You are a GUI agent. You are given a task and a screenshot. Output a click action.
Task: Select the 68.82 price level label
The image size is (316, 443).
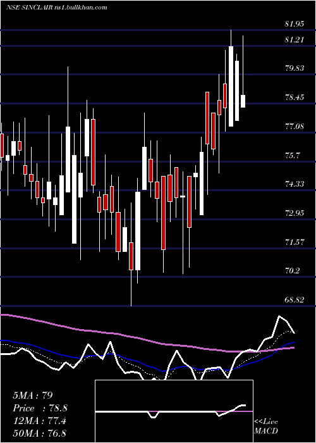(295, 300)
